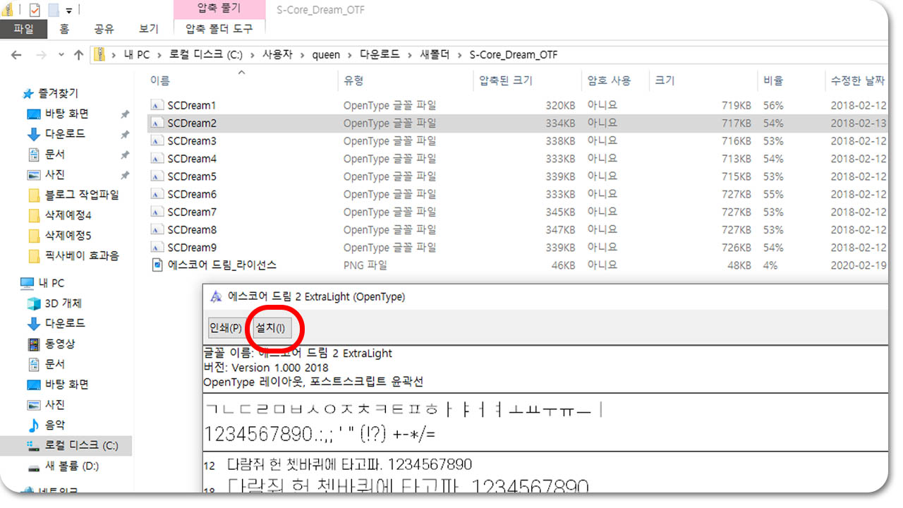
Task: Click the checkmark document icon on quick access toolbar
Action: tap(34, 9)
